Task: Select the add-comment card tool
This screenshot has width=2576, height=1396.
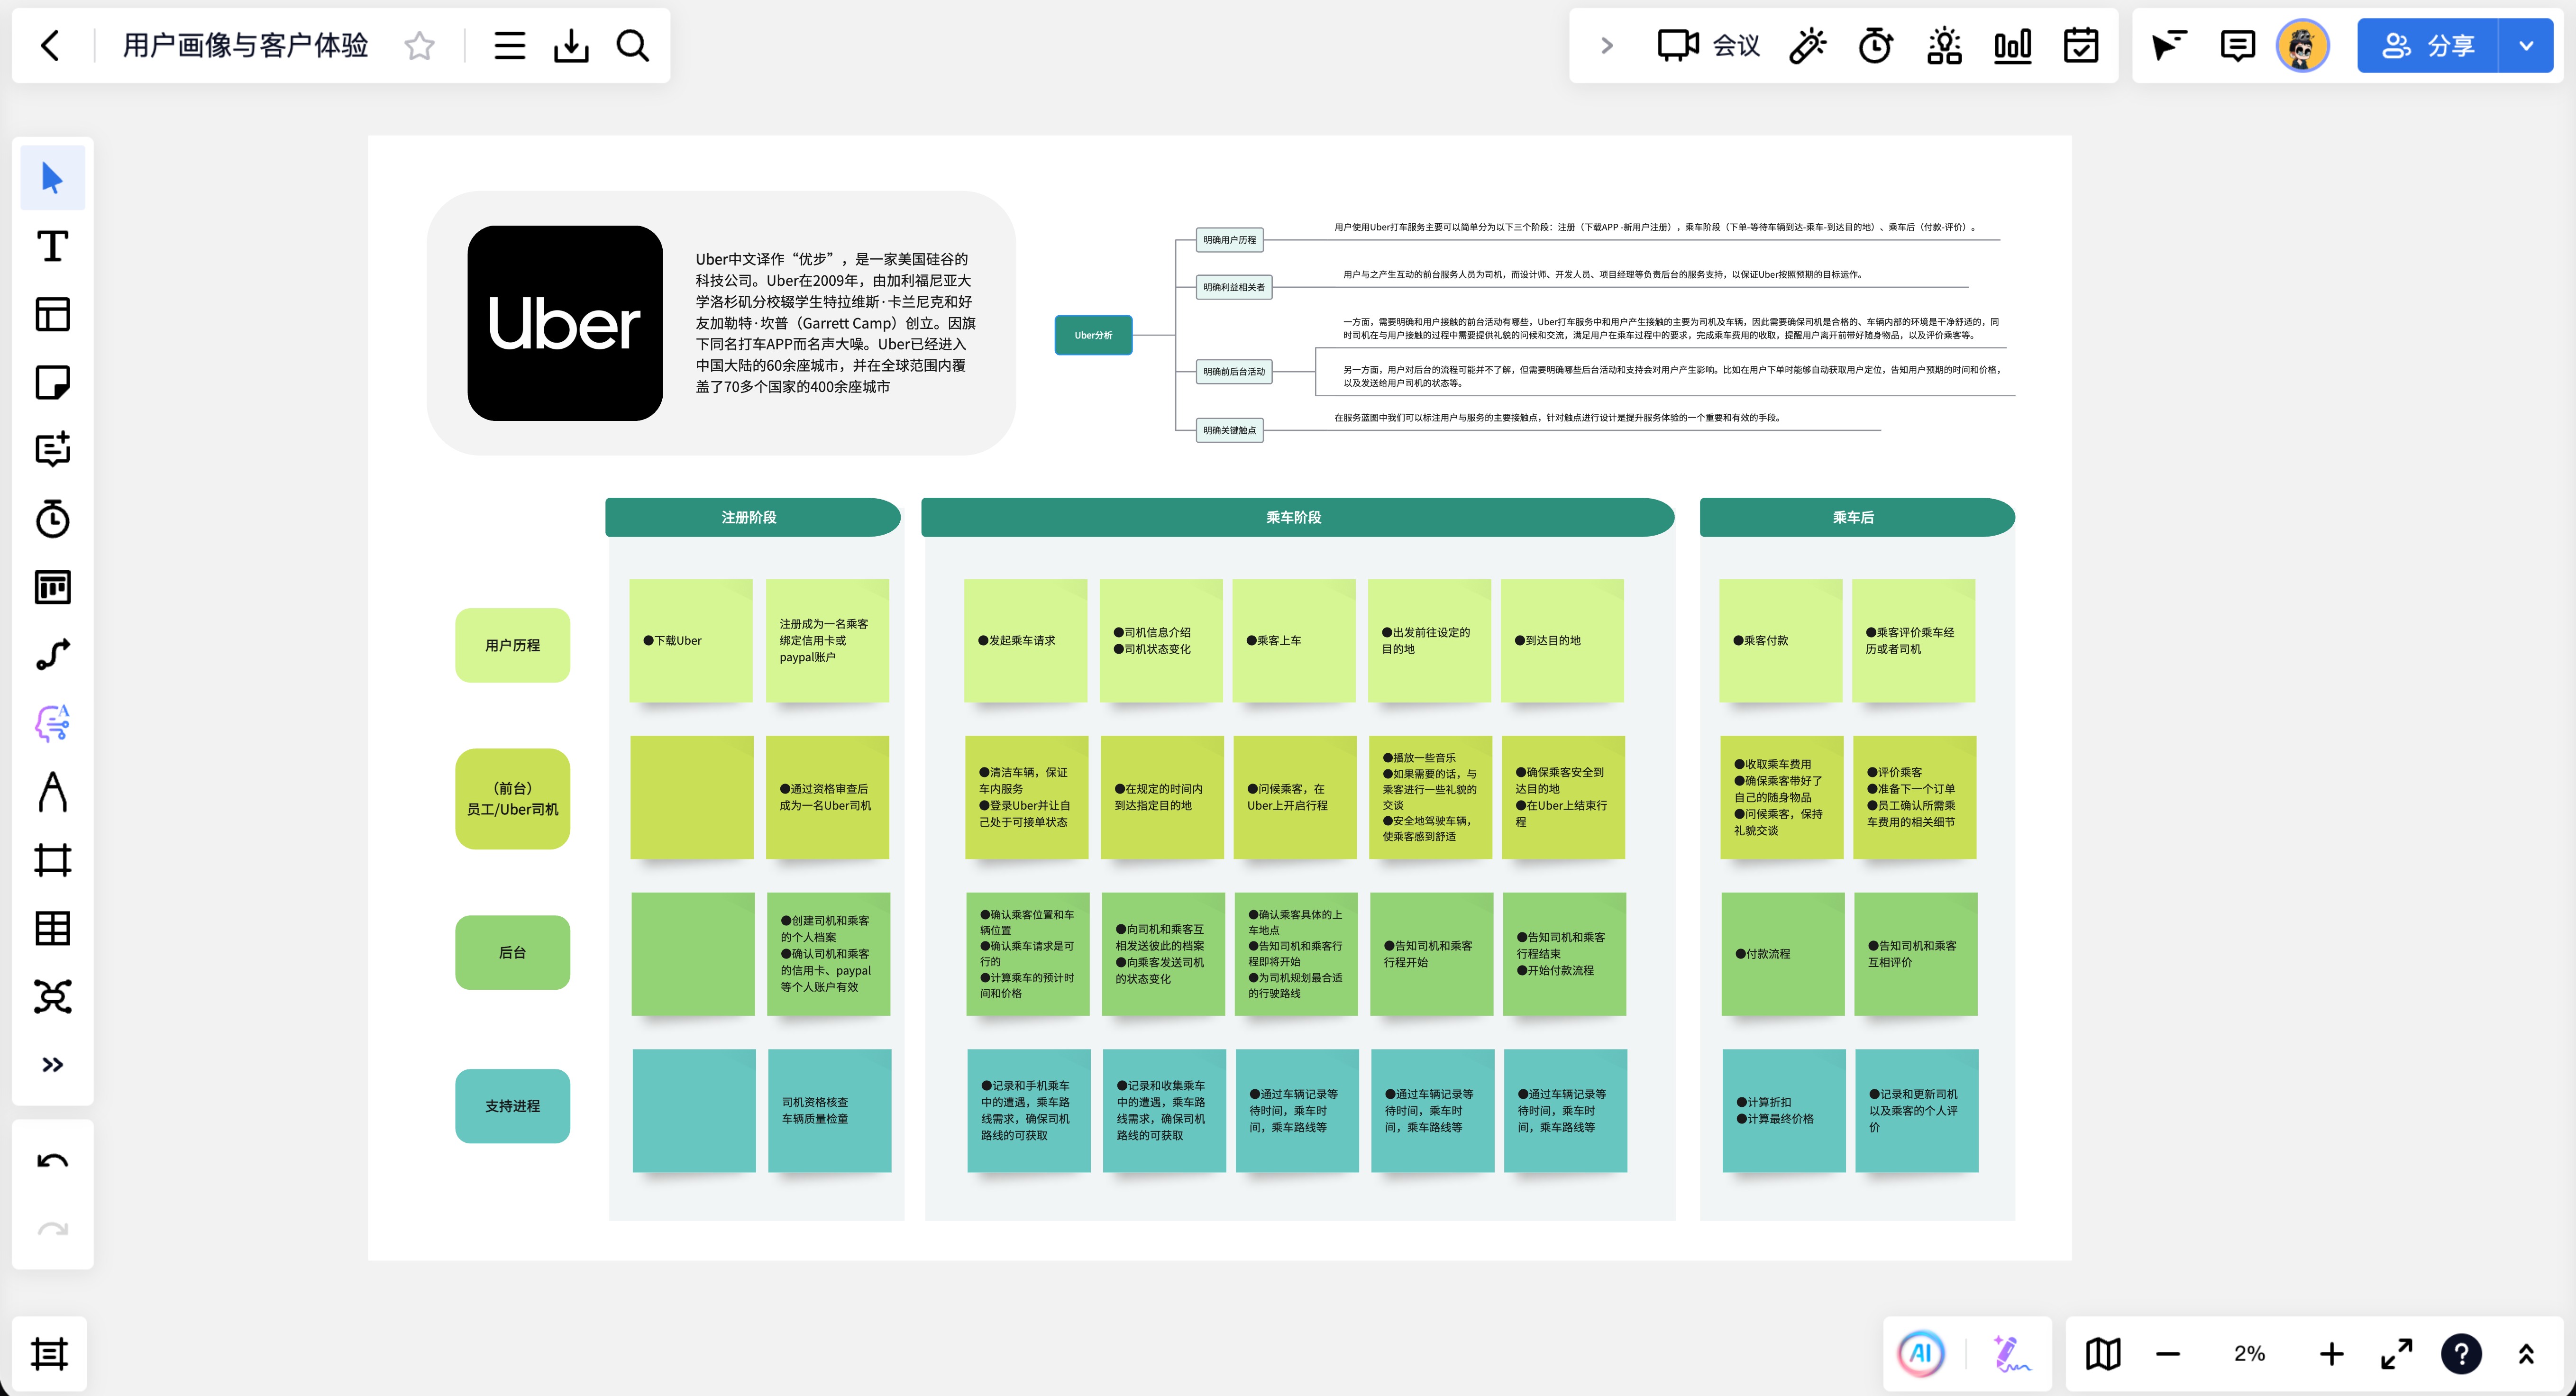Action: point(52,450)
